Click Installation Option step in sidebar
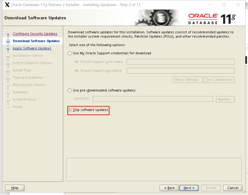The width and height of the screenshot is (248, 195). (28, 56)
